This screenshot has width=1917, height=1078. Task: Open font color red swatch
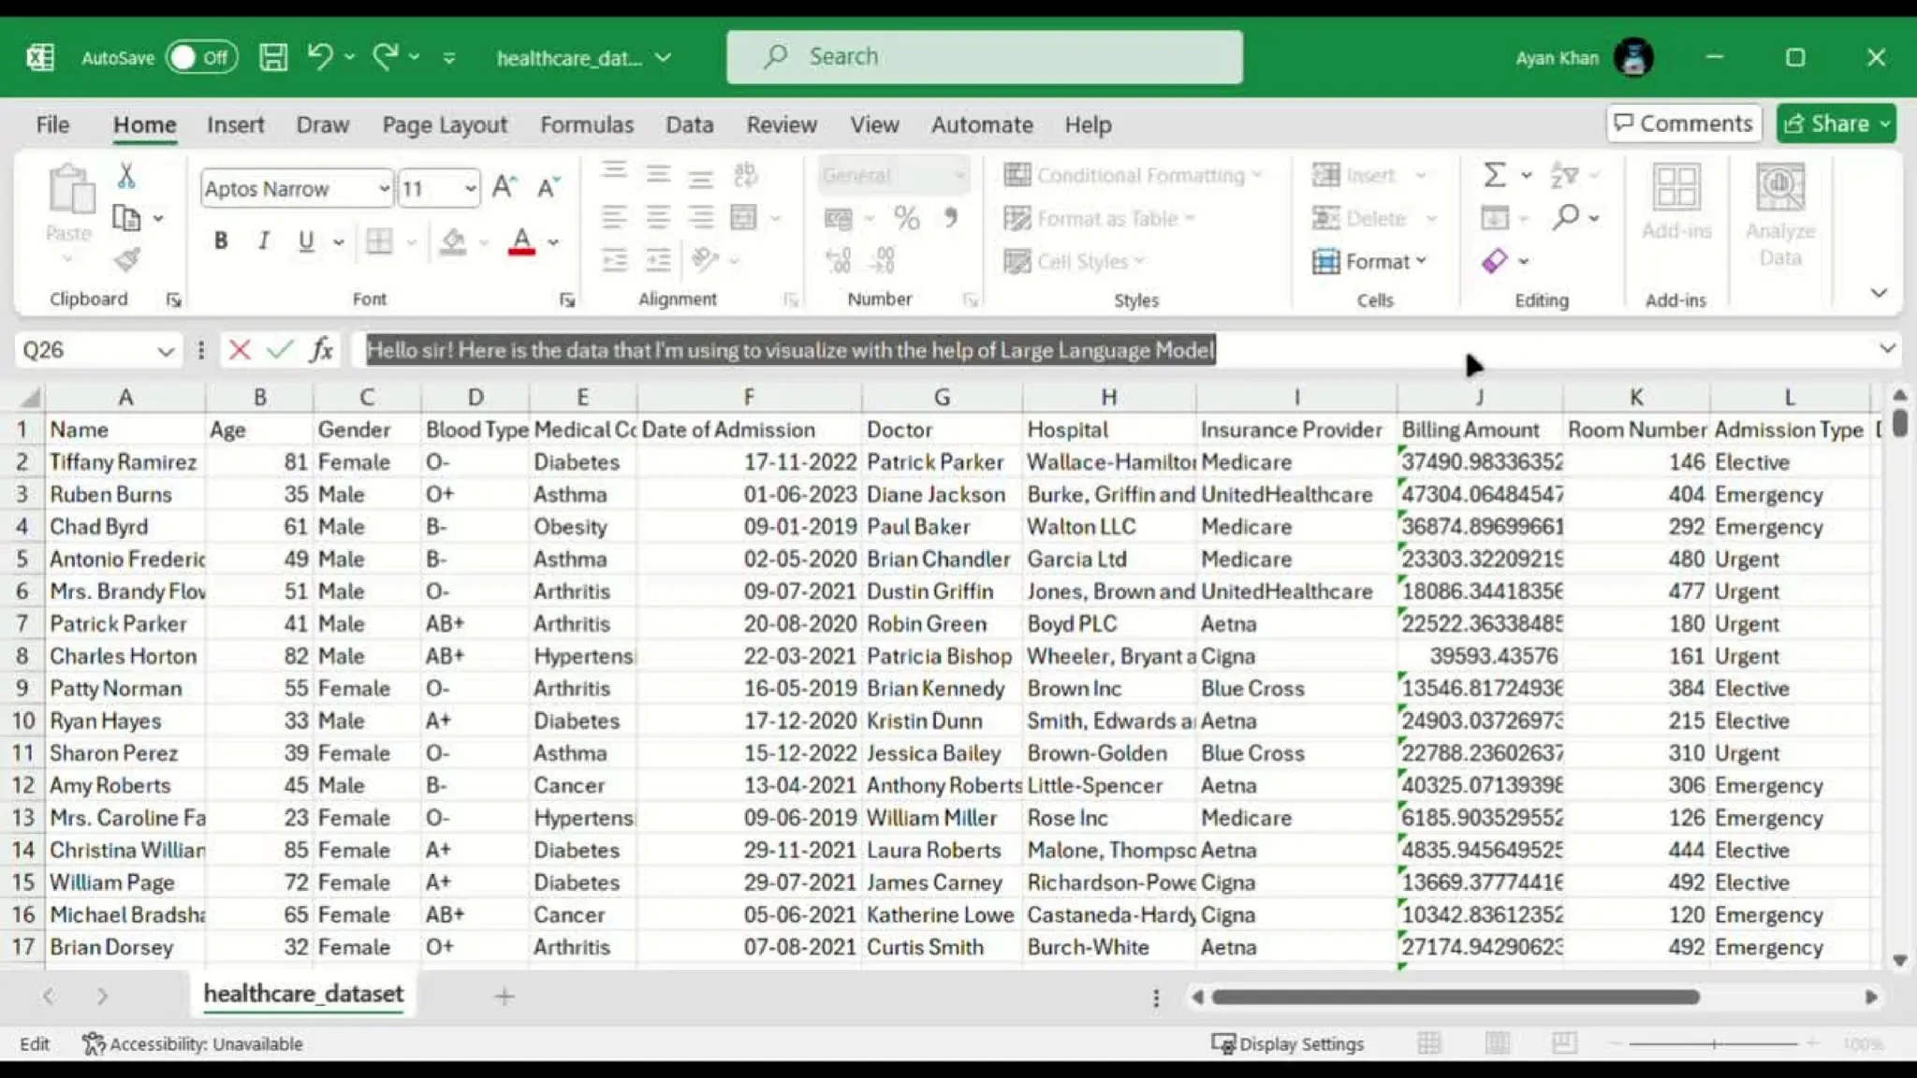click(x=521, y=241)
